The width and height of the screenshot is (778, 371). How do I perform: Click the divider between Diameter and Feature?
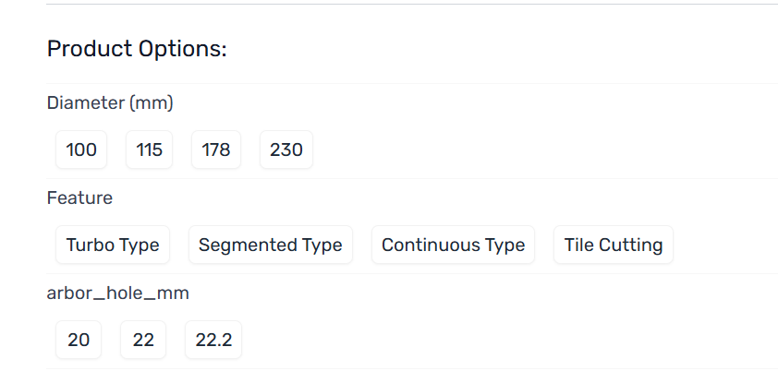coord(411,179)
